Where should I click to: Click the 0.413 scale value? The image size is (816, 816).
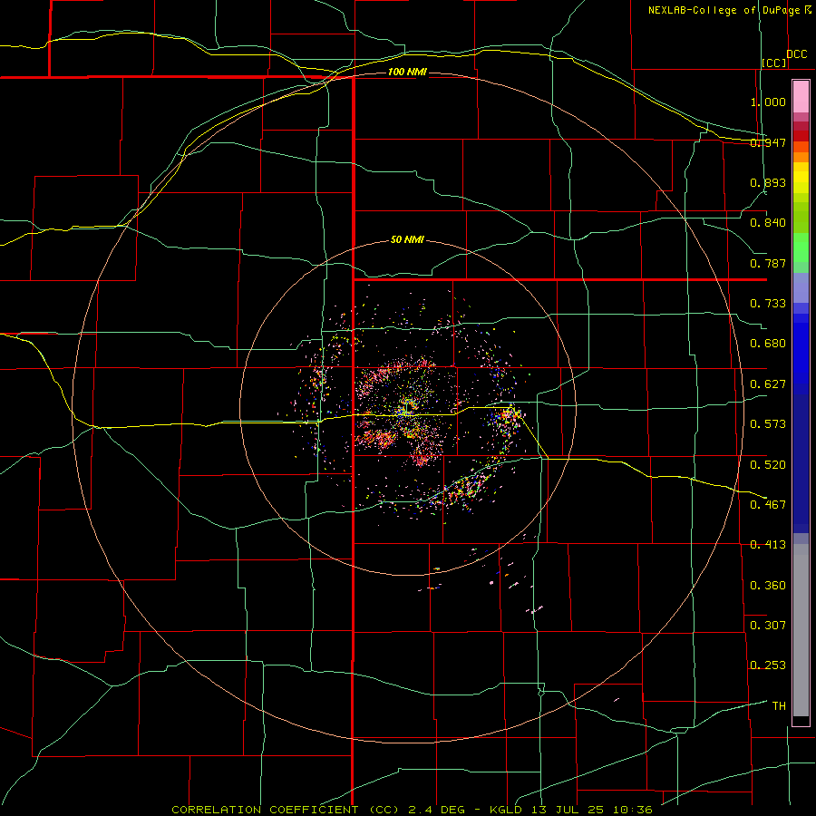point(768,545)
